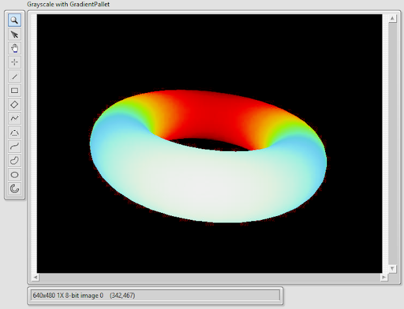Select the Zoom magnifier tool

point(15,20)
